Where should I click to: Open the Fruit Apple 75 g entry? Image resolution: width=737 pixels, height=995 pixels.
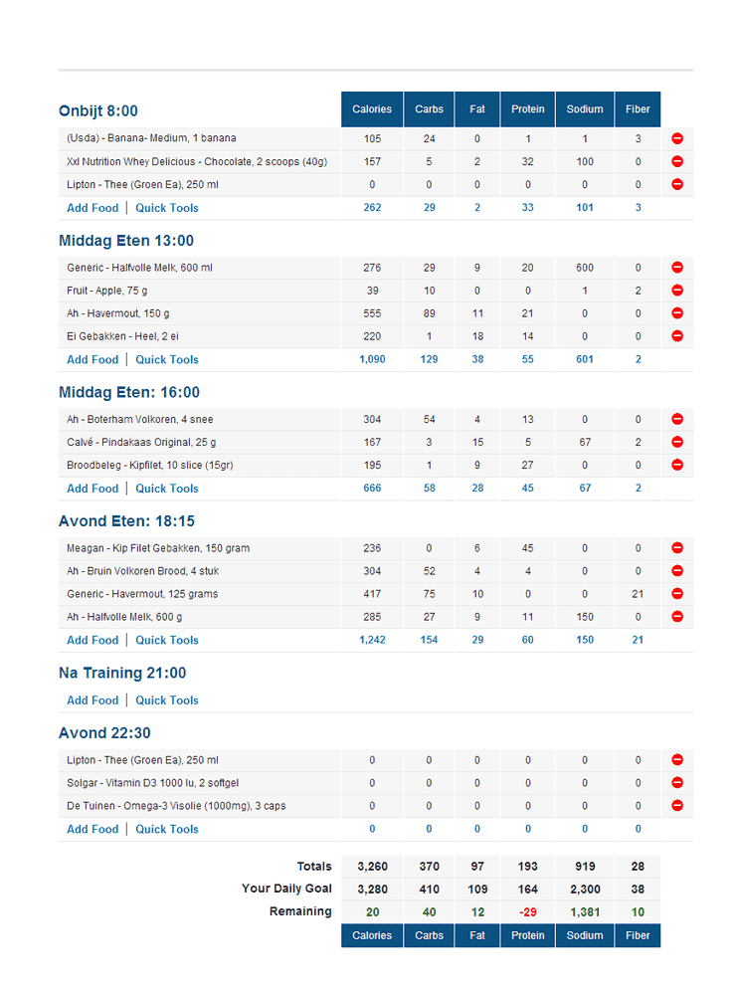[105, 291]
